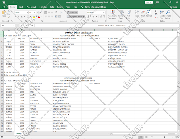The image size is (180, 139).
Task: Open Find & Select menu
Action: point(168,15)
